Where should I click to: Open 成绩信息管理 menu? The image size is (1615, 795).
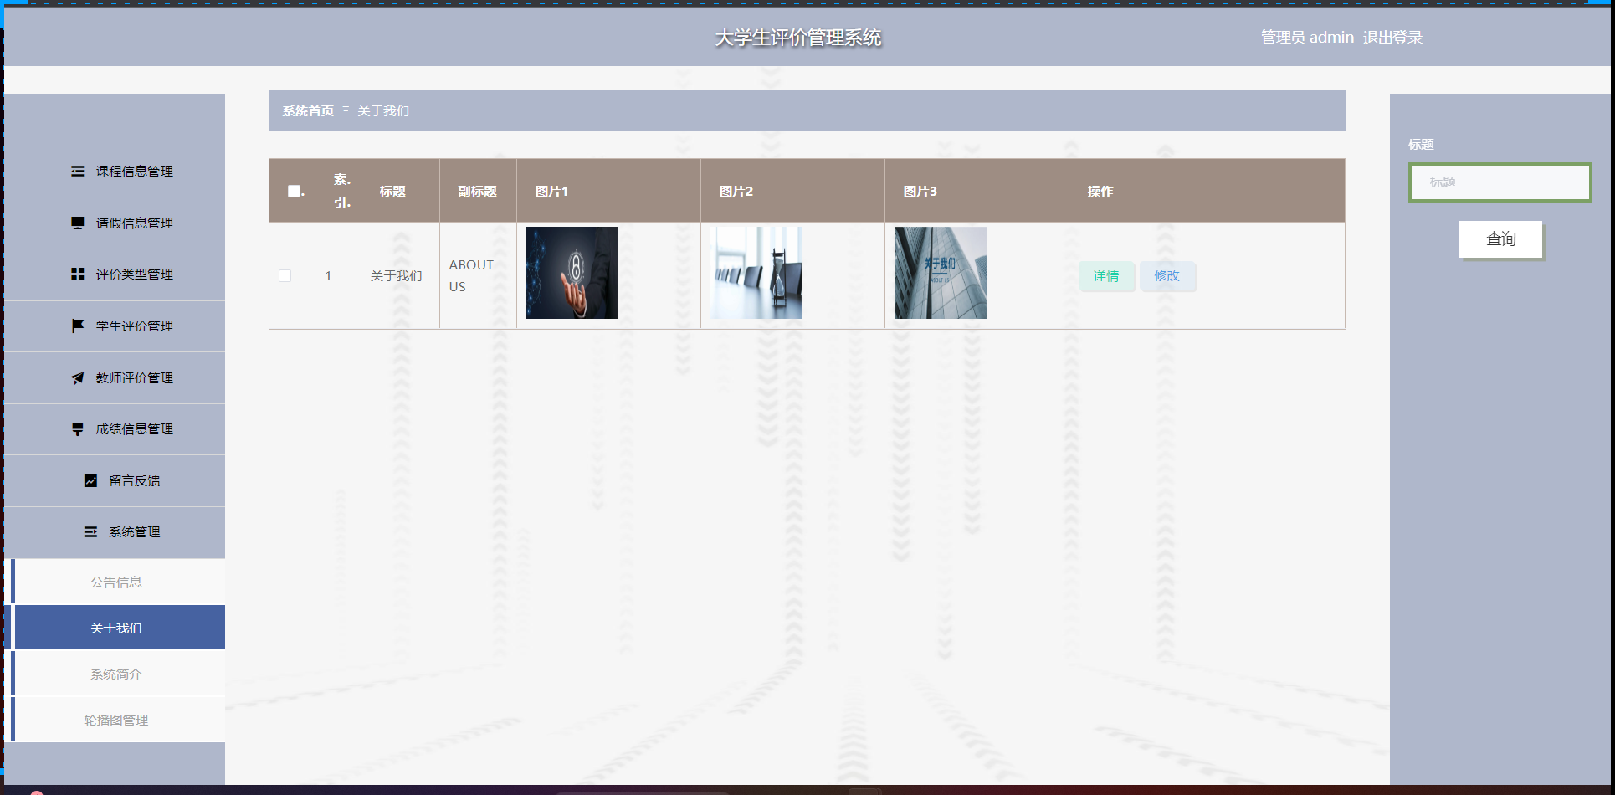(x=115, y=429)
